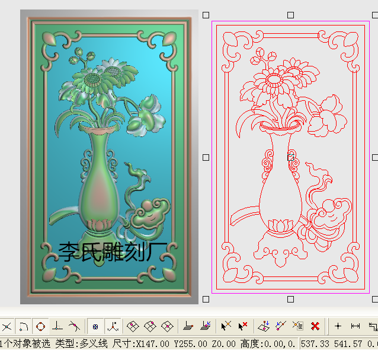Toggle the arc center snap icon
378x350 pixels.
pyautogui.click(x=23, y=327)
